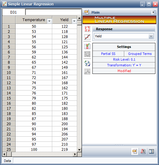Image resolution: width=159 pixels, height=165 pixels.
Task: Click the formula input field beside D31
Action: pos(53,12)
